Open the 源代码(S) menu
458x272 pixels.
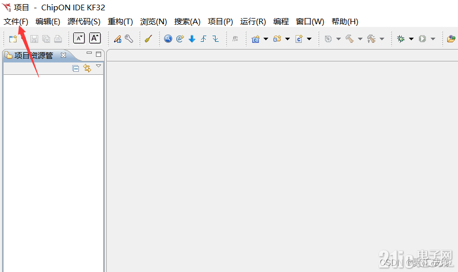pyautogui.click(x=84, y=22)
